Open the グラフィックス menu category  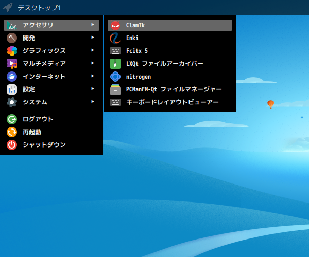point(51,51)
